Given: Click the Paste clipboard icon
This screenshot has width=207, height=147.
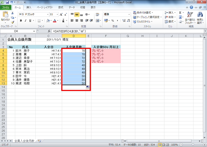Looking at the screenshot, I should [6, 15].
